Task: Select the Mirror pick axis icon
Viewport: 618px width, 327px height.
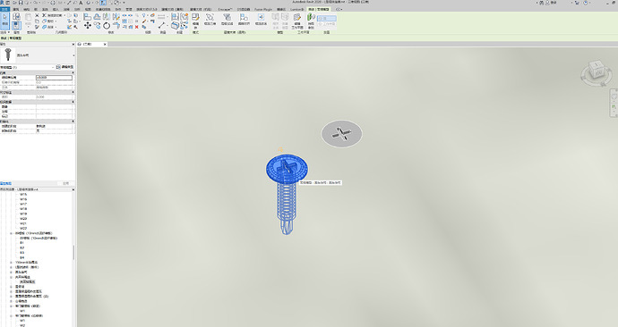Action: [107, 17]
